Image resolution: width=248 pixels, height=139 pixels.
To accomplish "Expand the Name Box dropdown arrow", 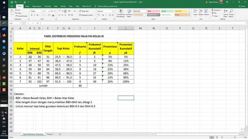I will pyautogui.click(x=21, y=23).
